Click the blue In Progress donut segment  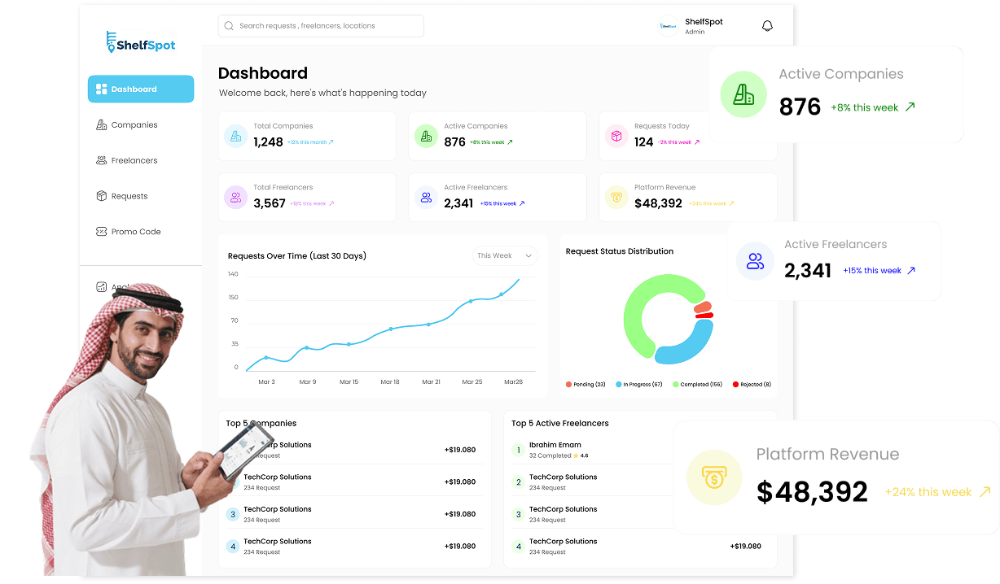tap(686, 345)
